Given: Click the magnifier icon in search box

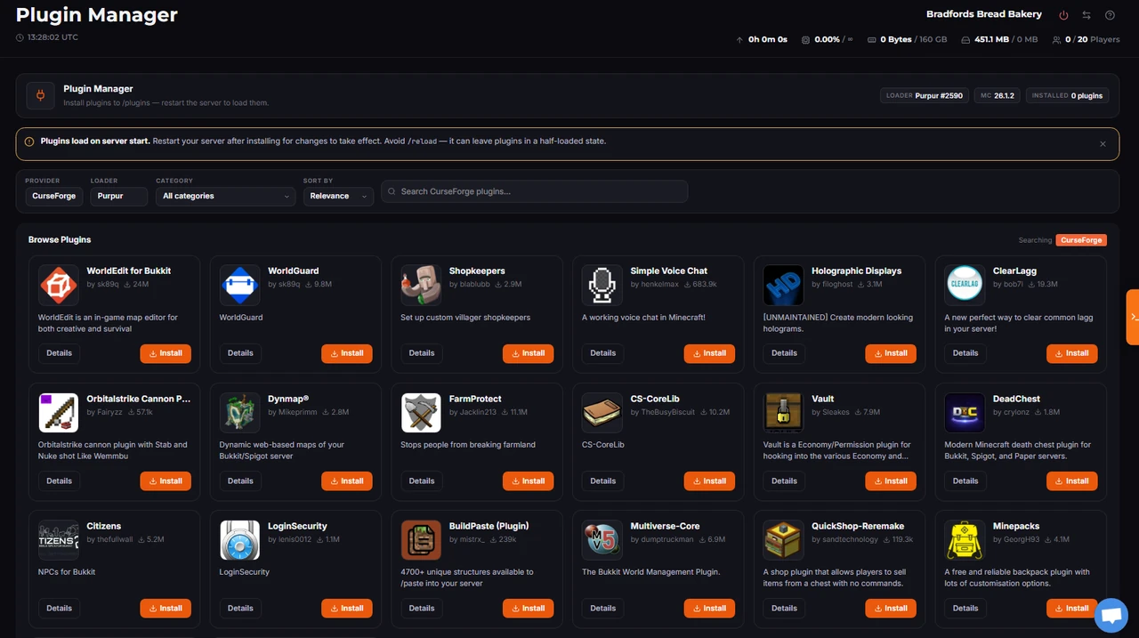Looking at the screenshot, I should 392,191.
